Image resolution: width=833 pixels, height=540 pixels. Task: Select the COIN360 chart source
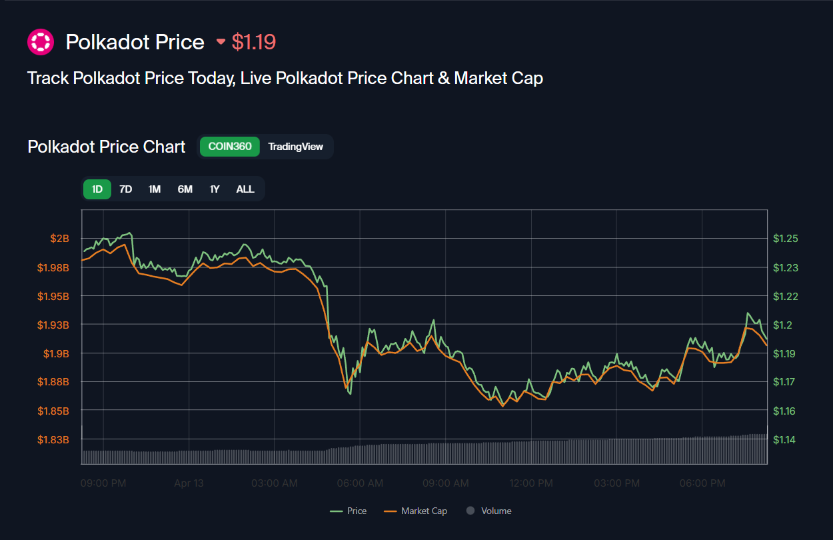click(229, 147)
